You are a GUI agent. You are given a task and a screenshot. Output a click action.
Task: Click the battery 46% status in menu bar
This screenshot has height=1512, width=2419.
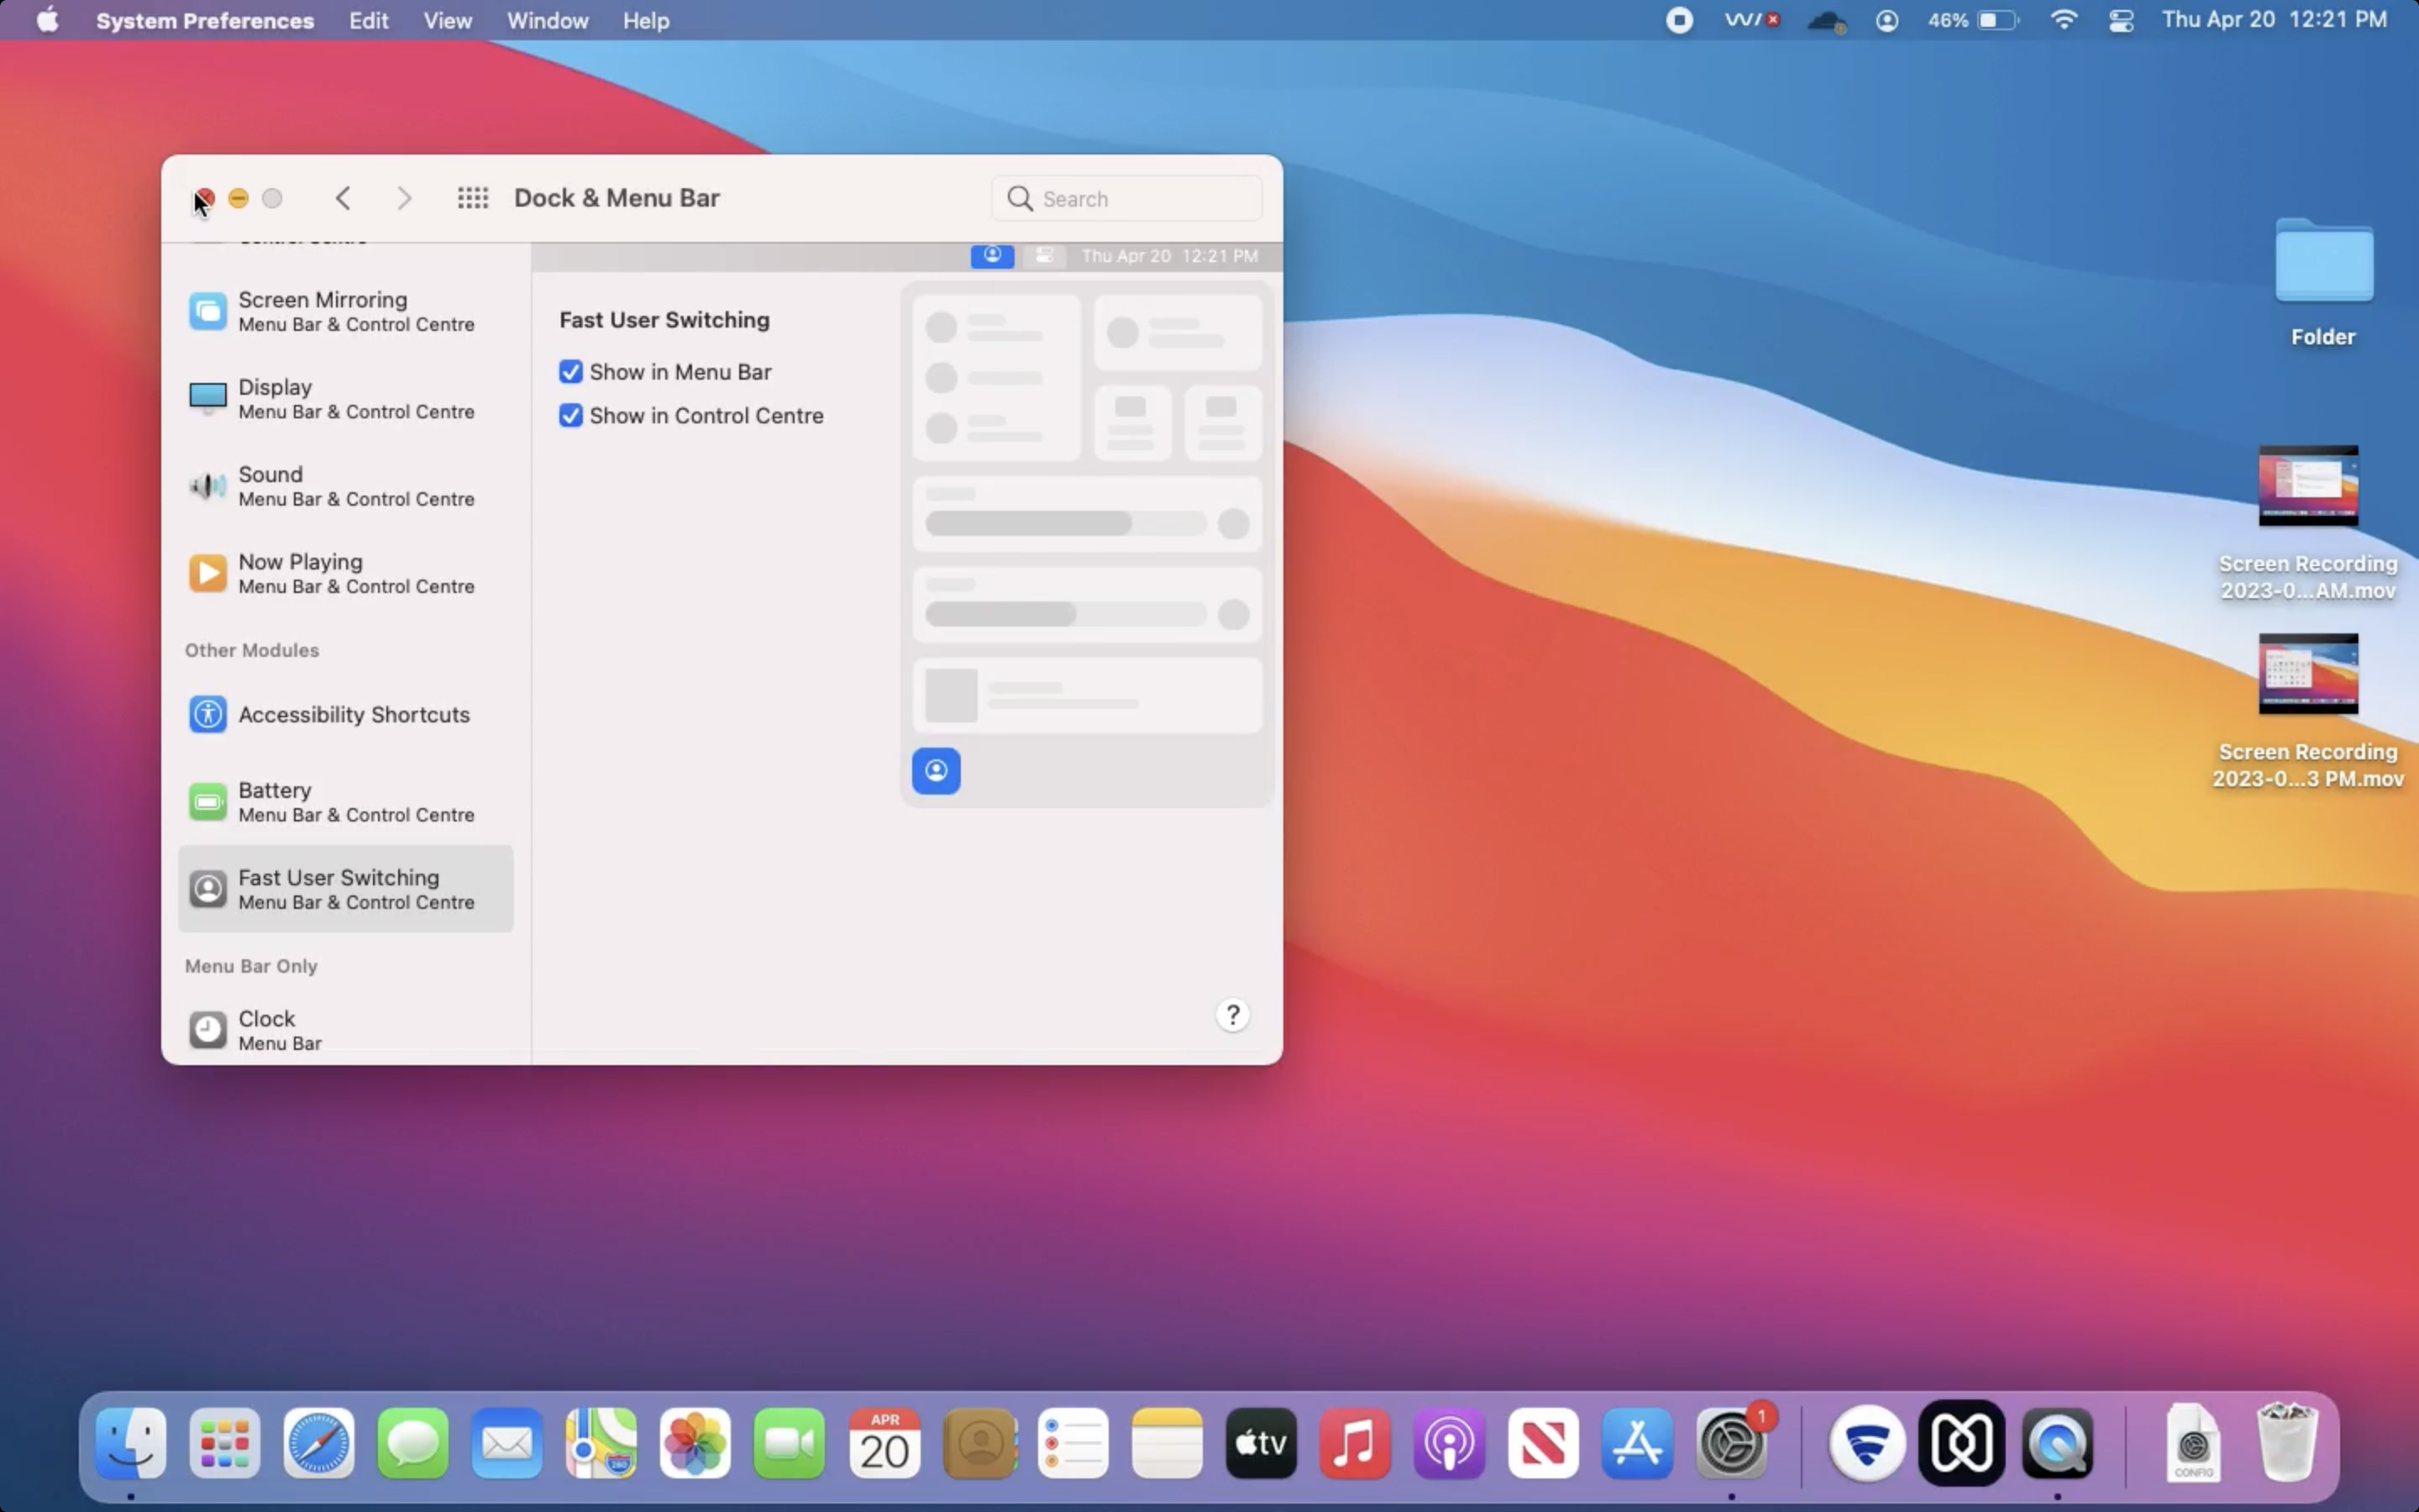(x=1972, y=20)
